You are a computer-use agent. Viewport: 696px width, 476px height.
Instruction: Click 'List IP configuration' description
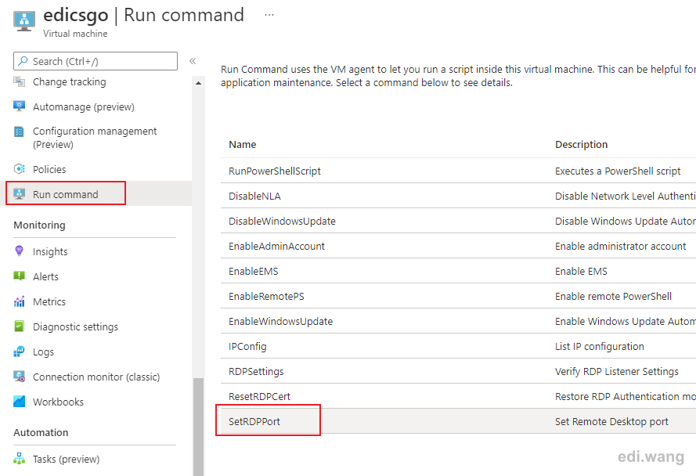coord(599,346)
